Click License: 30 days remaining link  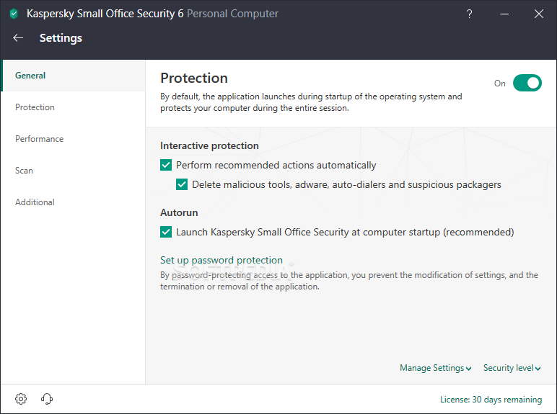[491, 400]
